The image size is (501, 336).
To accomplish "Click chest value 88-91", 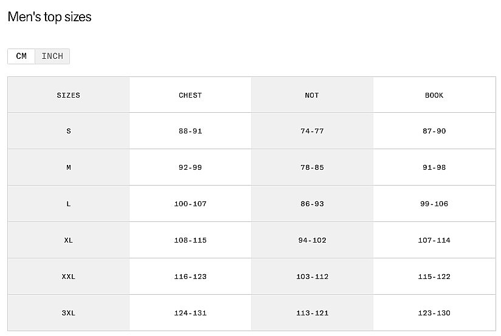I will click(190, 131).
